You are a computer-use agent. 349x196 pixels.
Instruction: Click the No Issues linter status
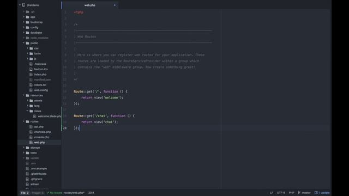coord(55,193)
